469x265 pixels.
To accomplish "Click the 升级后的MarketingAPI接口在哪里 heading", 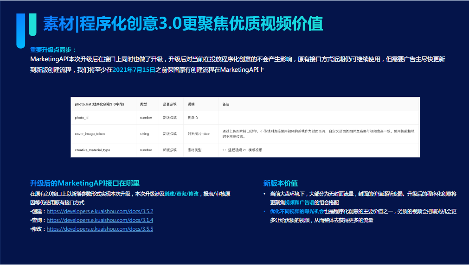I will 85,183.
